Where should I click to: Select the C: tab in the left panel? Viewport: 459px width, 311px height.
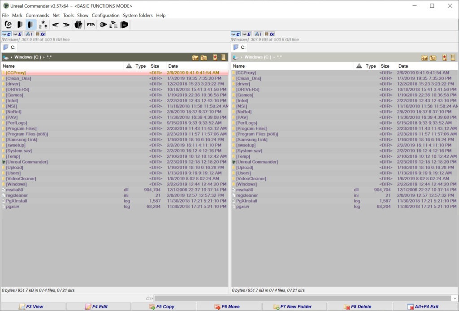[10, 47]
